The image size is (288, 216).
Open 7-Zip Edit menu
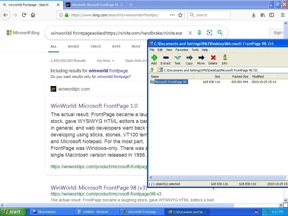pyautogui.click(x=160, y=50)
